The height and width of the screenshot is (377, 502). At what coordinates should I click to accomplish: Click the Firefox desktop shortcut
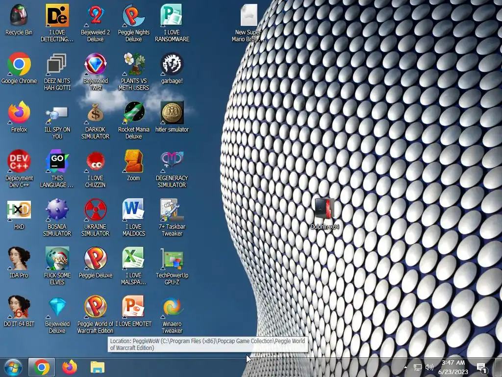19,112
